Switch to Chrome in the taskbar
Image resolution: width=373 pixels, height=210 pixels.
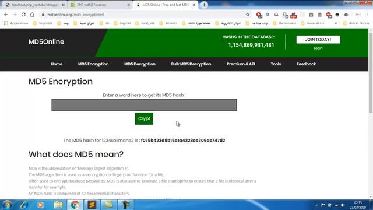point(75,205)
